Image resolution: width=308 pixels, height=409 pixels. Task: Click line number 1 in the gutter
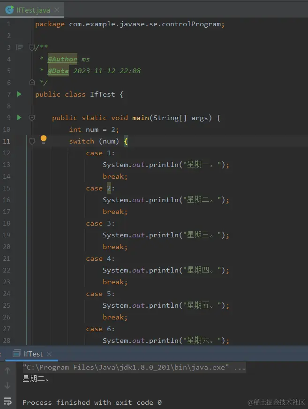pyautogui.click(x=9, y=24)
